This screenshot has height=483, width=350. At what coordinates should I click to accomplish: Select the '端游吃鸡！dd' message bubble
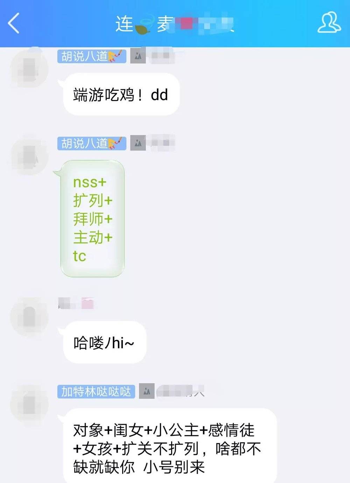point(121,94)
